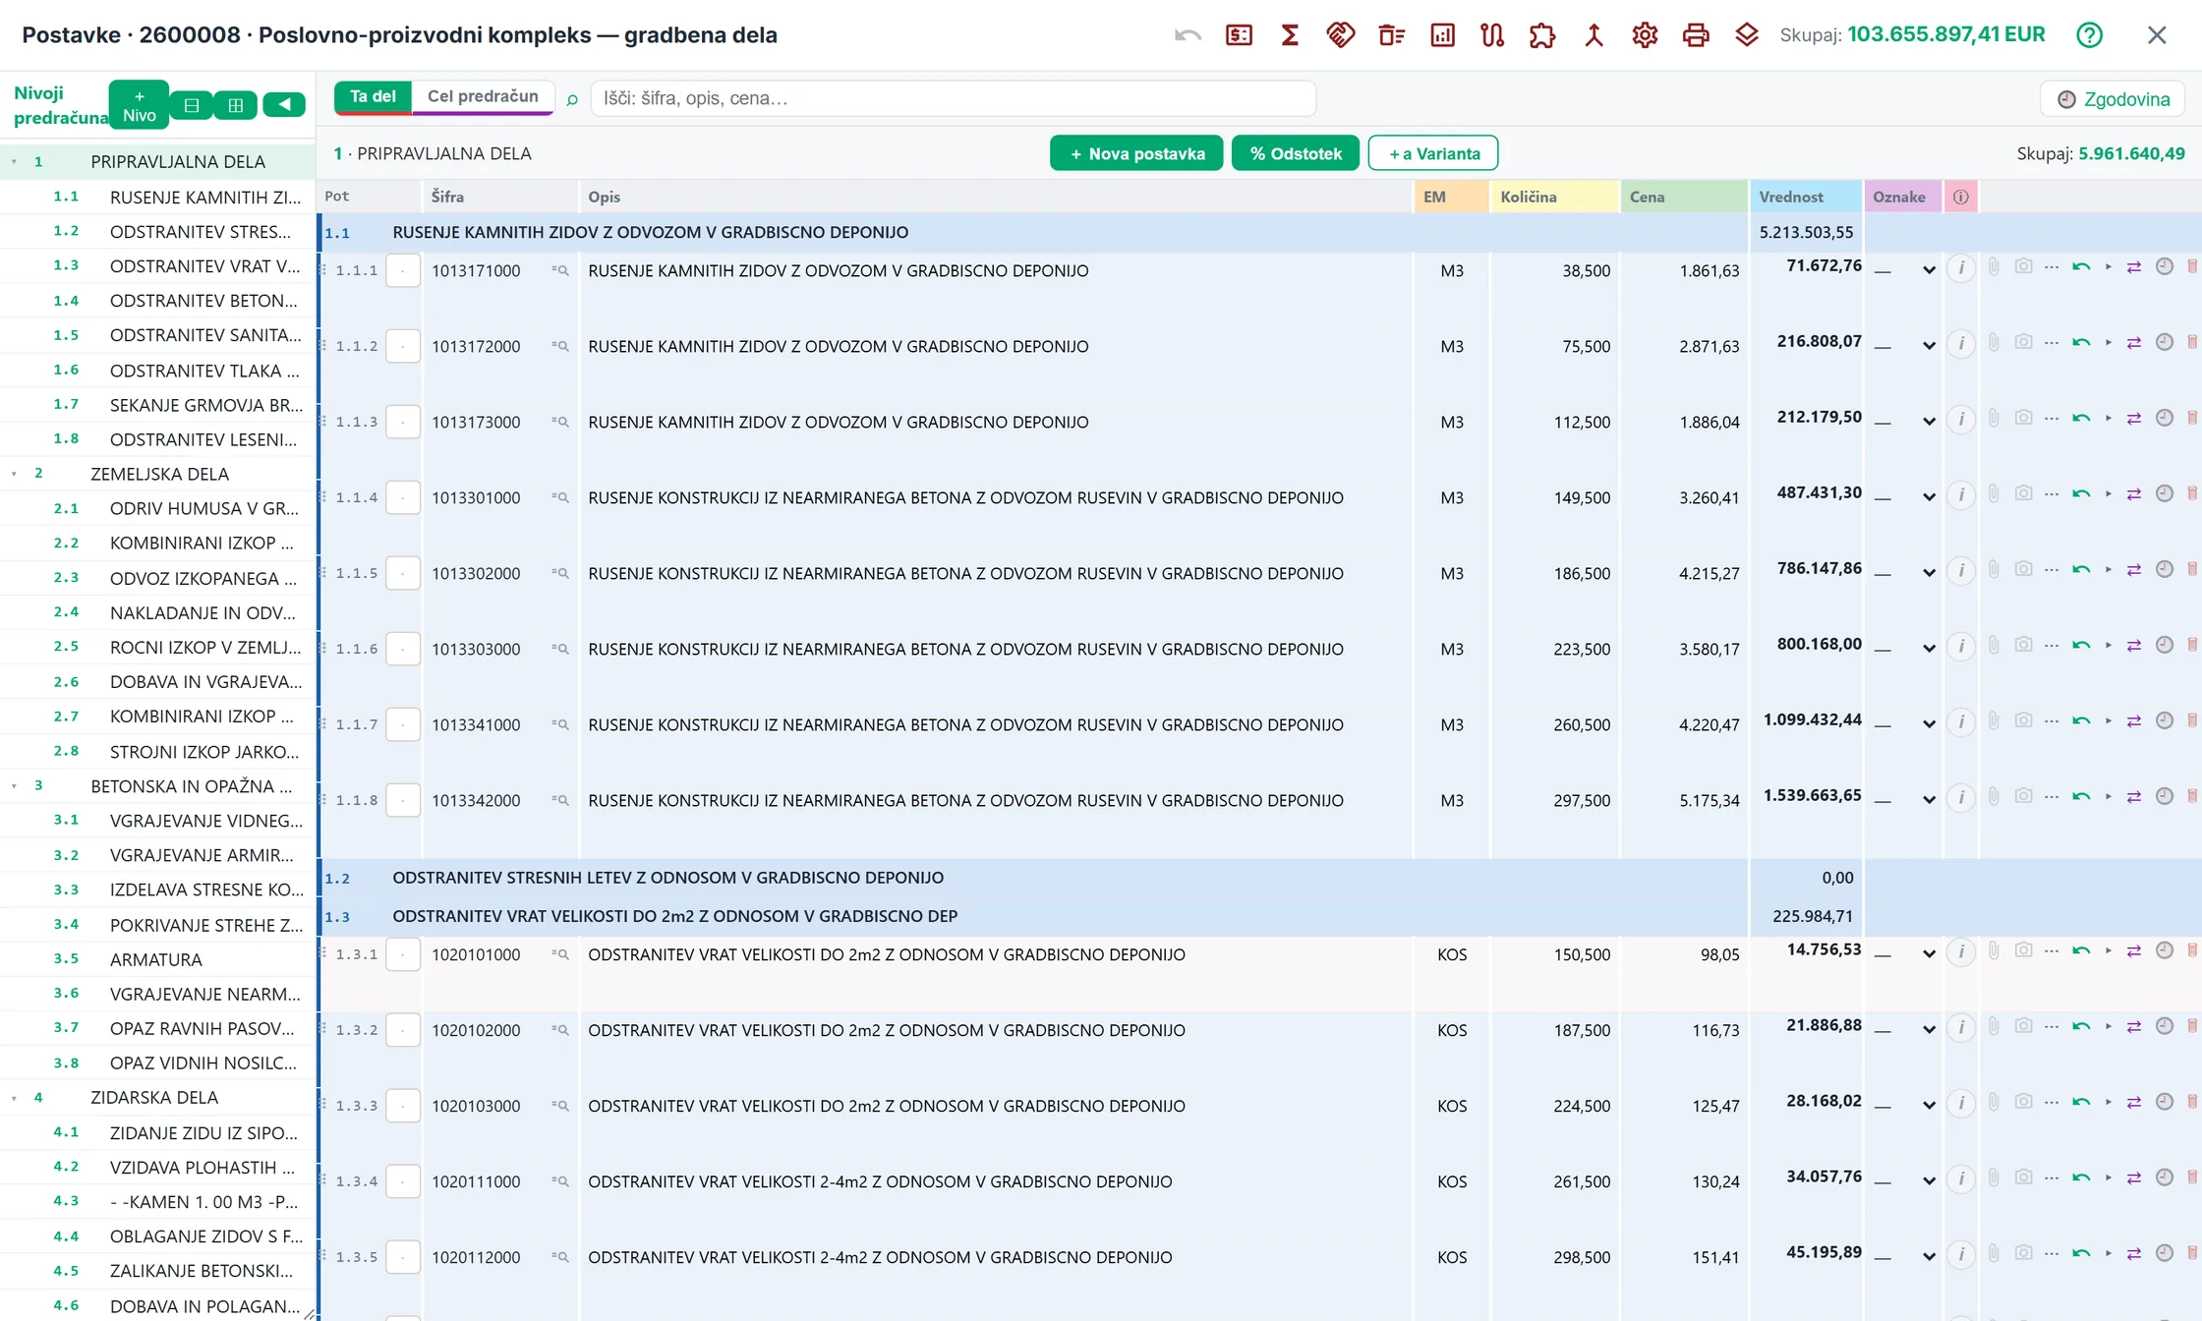Focus the Išči search input field
2202x1321 pixels.
[x=953, y=98]
